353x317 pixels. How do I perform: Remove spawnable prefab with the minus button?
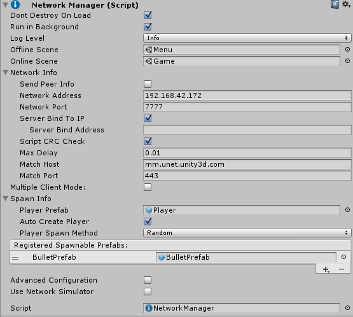click(342, 269)
